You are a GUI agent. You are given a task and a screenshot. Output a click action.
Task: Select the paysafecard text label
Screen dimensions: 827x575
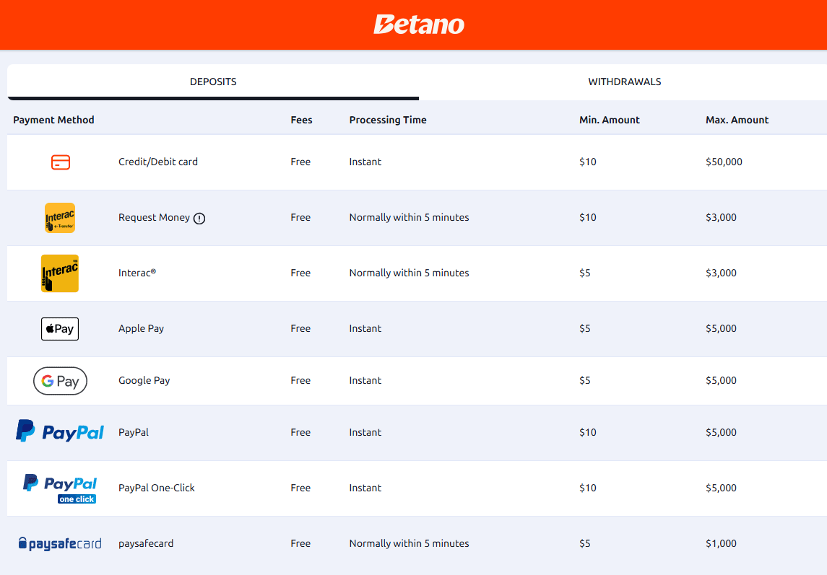pyautogui.click(x=146, y=543)
